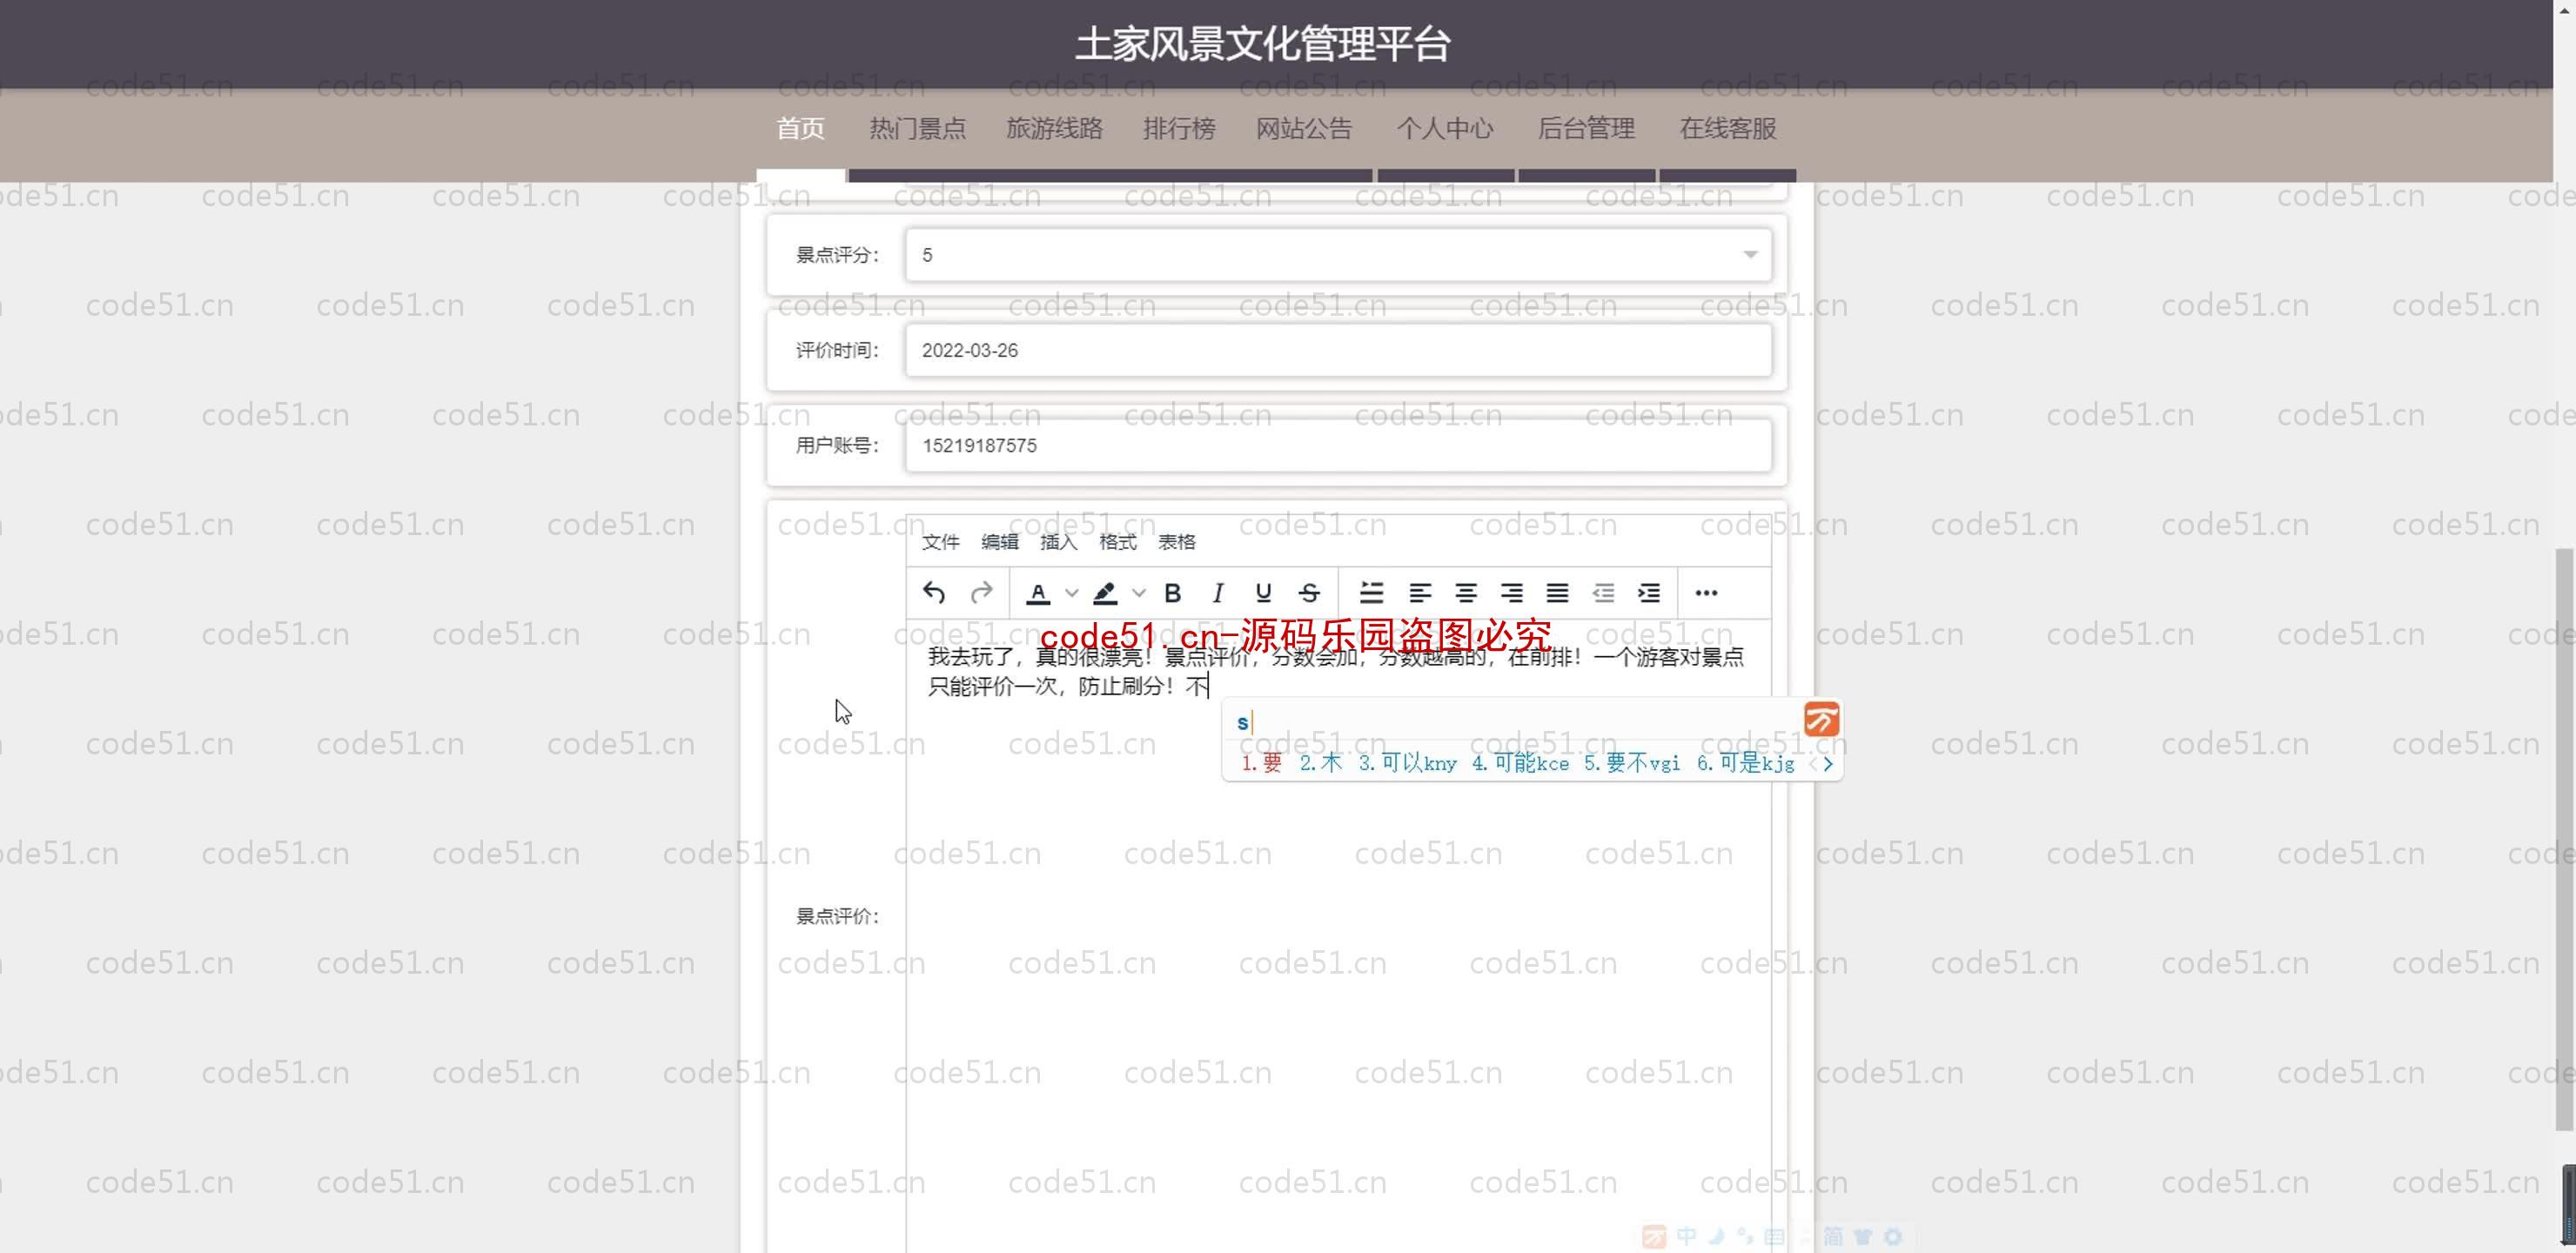Viewport: 2576px width, 1253px height.
Task: Open 网站公告 navigation link
Action: coord(1304,129)
